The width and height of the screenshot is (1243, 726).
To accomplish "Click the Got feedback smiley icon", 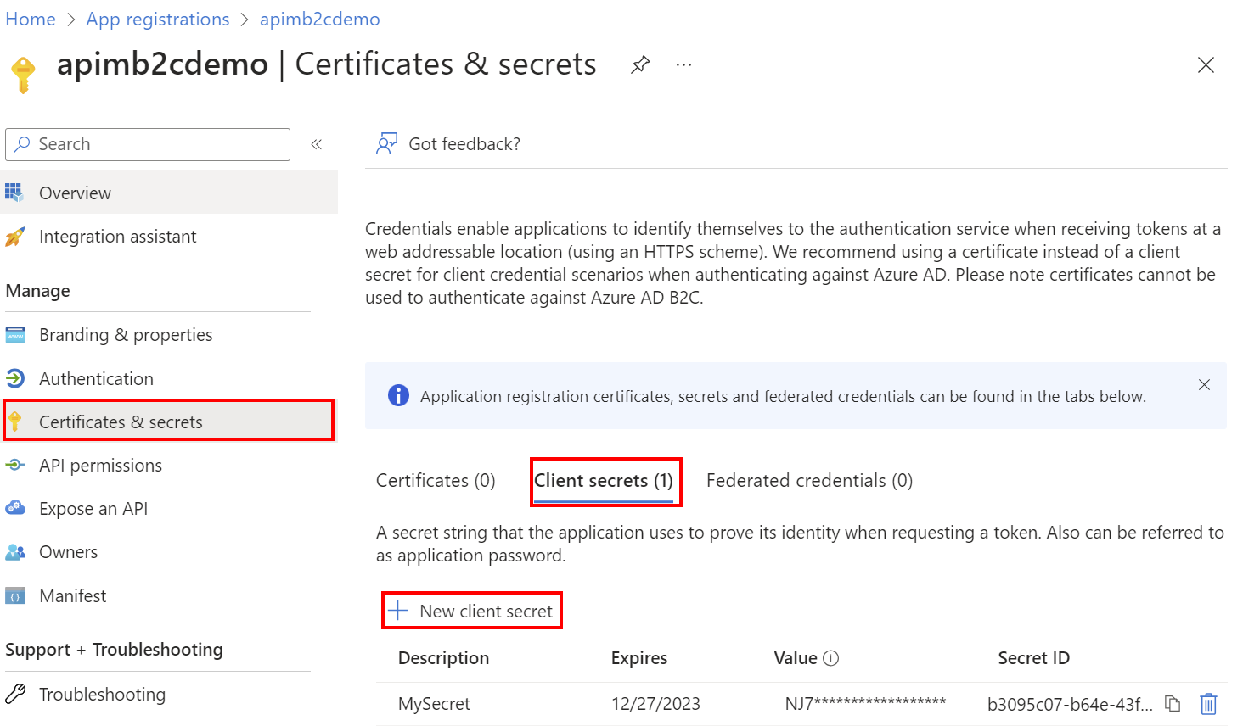I will (386, 143).
